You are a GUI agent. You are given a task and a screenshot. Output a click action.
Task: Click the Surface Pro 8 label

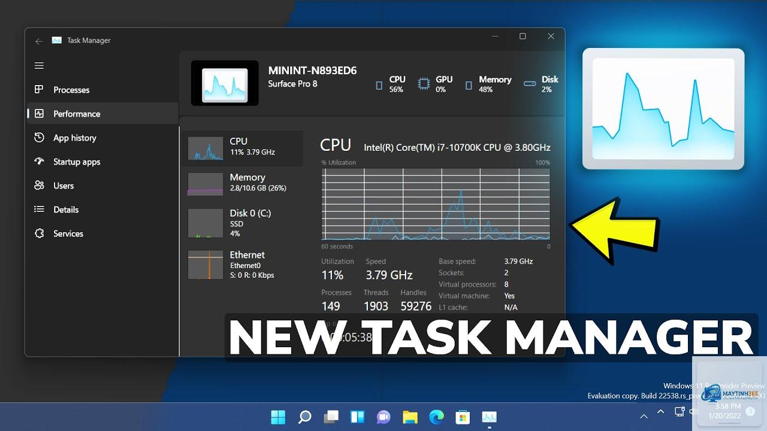[x=292, y=84]
